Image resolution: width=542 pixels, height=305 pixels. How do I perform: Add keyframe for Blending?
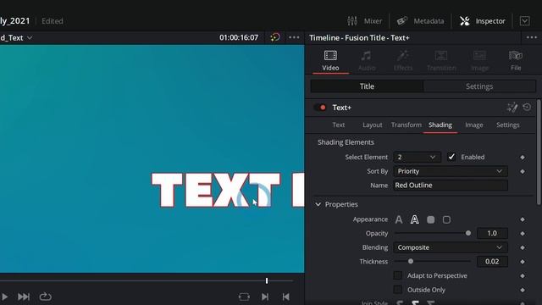coord(523,247)
